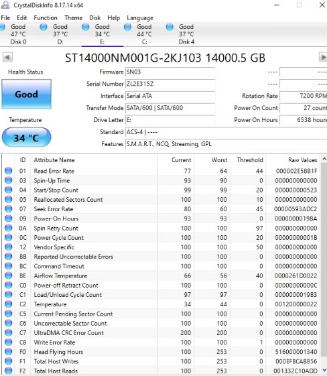Click the Power On Hours 6538 field

click(304, 120)
